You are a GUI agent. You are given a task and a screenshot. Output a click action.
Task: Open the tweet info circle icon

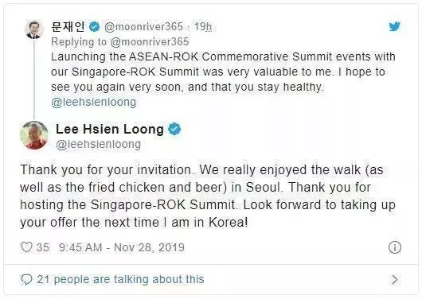[395, 247]
